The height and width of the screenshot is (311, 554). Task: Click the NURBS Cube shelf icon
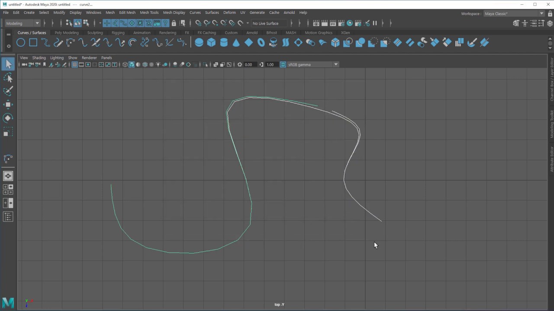tap(211, 42)
